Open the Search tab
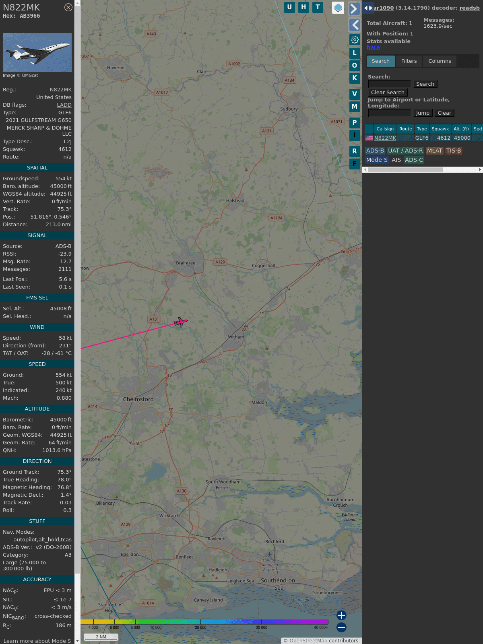This screenshot has height=644, width=483. coord(381,61)
